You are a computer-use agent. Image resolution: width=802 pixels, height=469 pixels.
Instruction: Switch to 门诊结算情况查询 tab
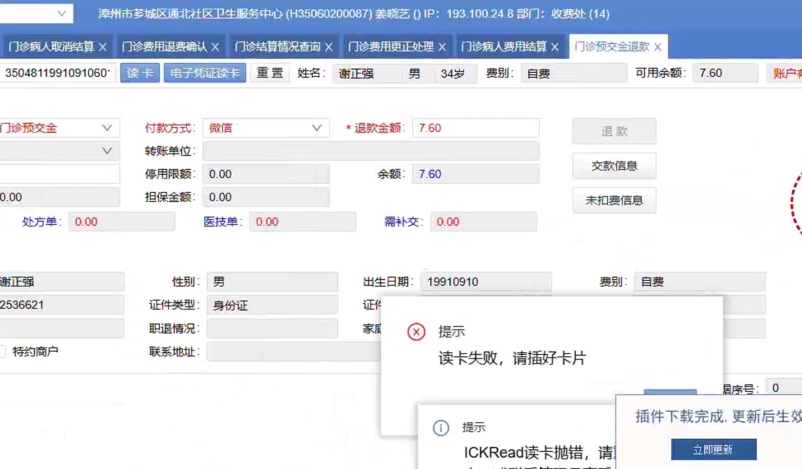[x=277, y=47]
